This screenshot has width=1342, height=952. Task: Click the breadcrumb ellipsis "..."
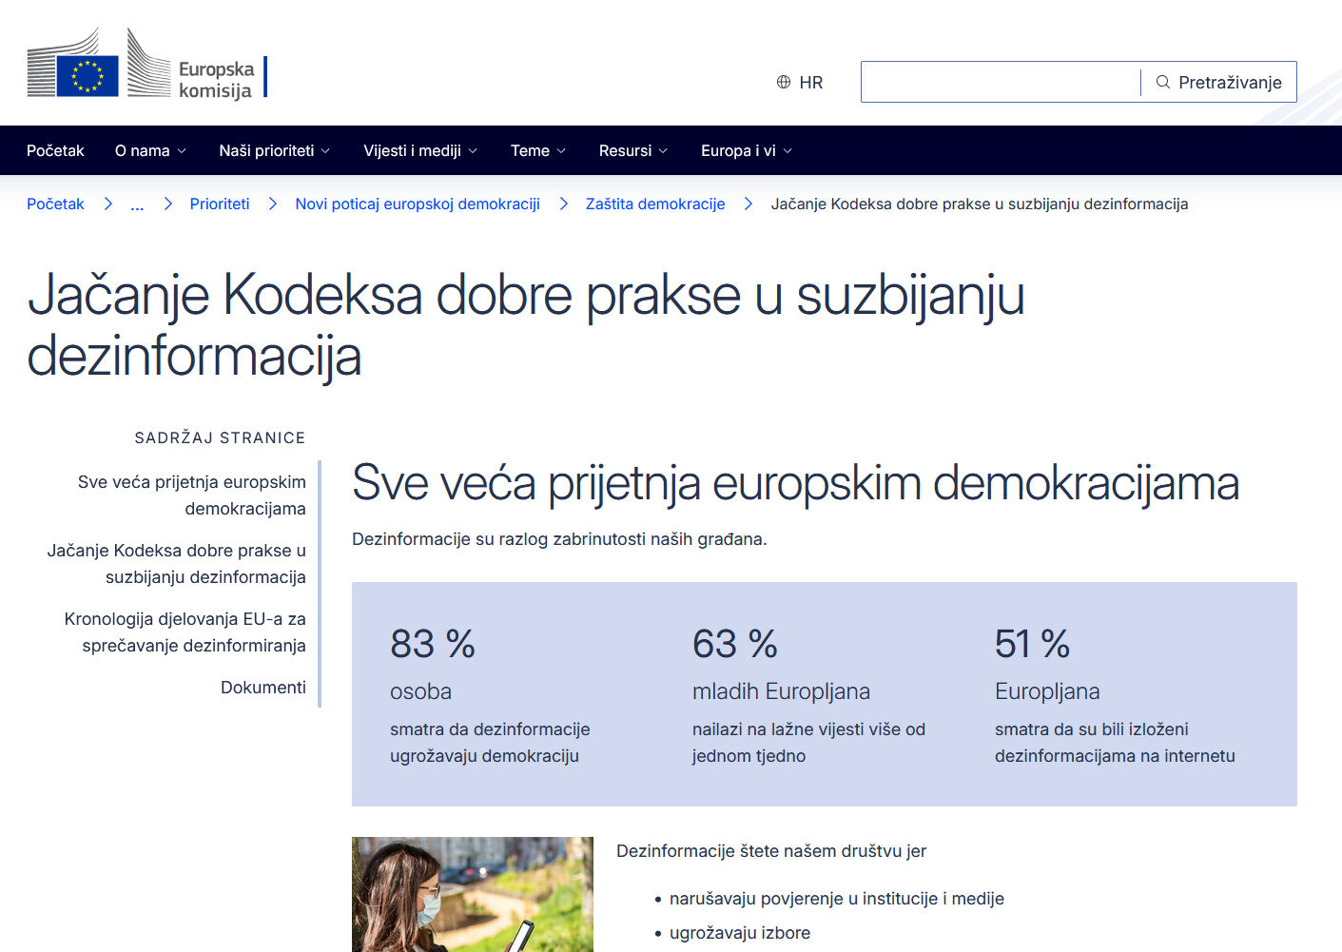[137, 204]
